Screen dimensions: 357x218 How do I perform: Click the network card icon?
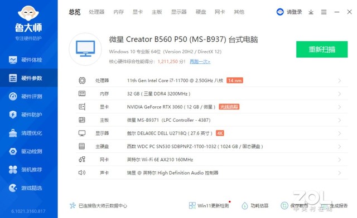(82, 160)
